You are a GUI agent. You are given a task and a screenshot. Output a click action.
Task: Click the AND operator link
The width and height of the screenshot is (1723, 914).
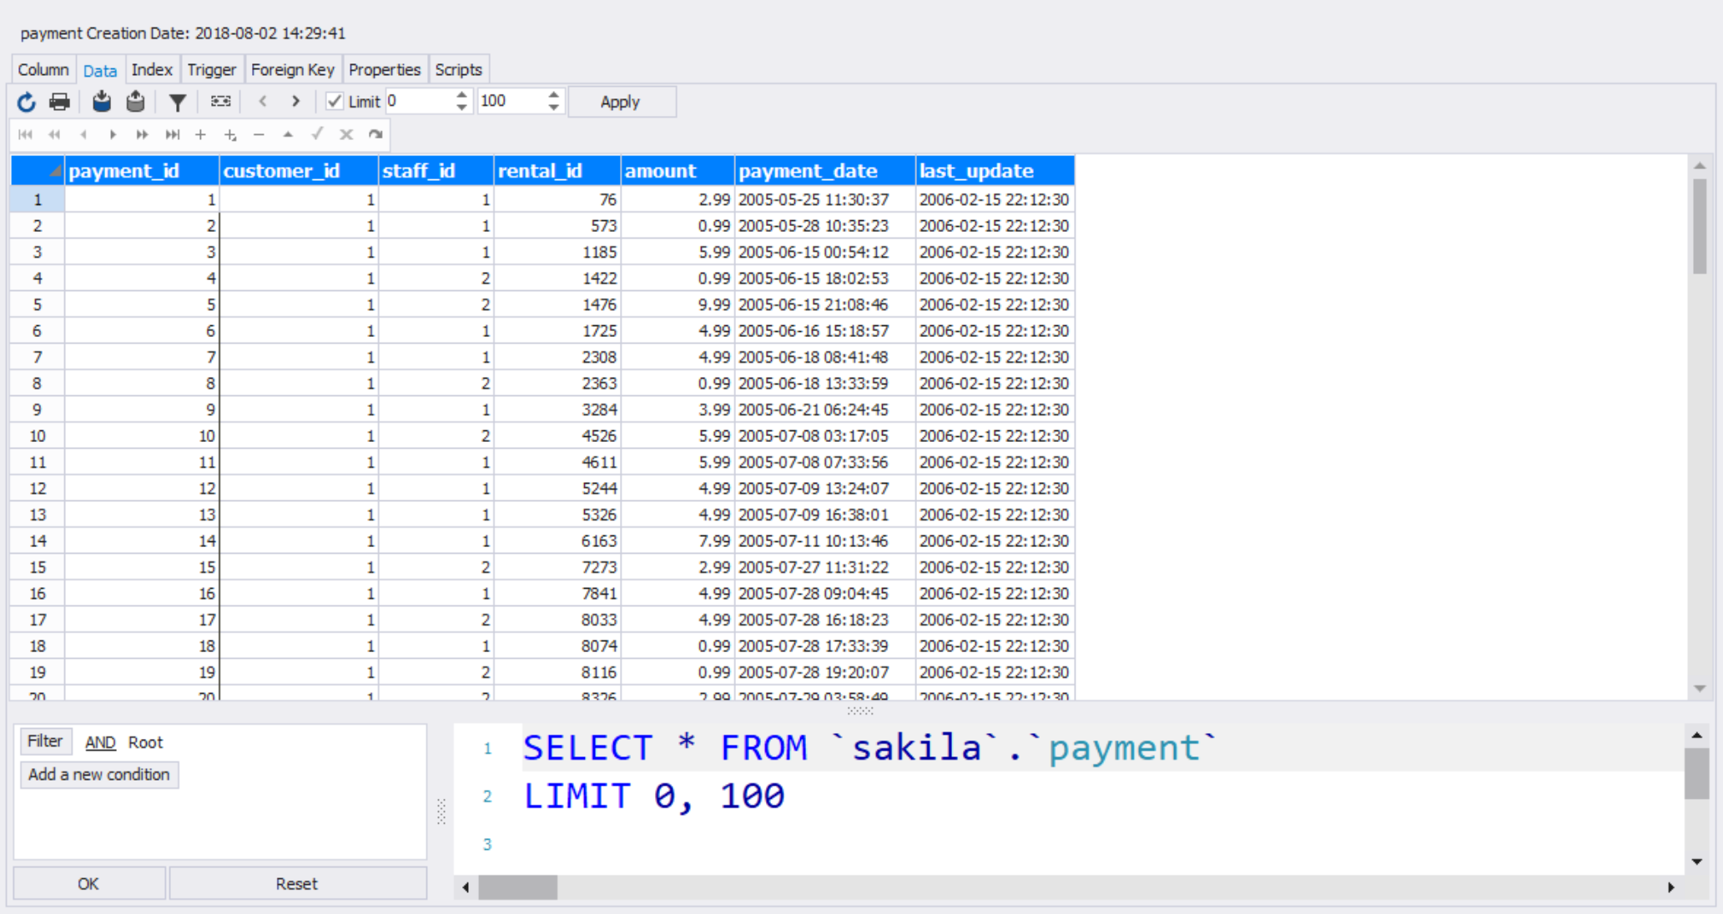point(100,742)
